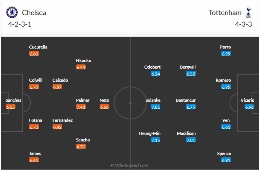This screenshot has height=170, width=260.
Task: Select player Caicedo on the pitch
Action: tap(60, 80)
